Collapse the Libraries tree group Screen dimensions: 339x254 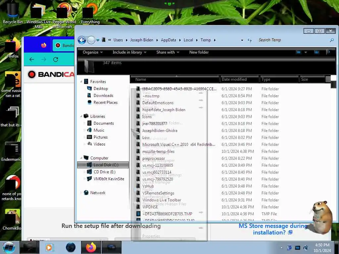[x=81, y=116]
